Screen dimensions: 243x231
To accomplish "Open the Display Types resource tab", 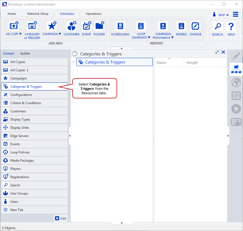I will tap(34, 119).
